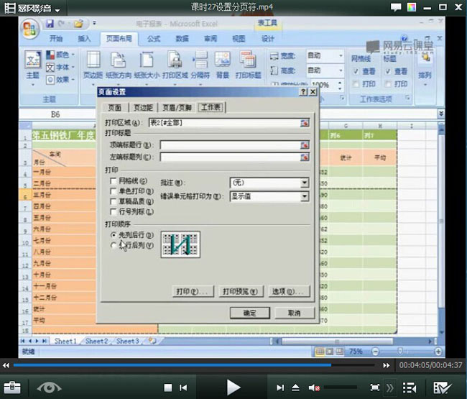Select 先列后行 print order radio

[x=114, y=235]
